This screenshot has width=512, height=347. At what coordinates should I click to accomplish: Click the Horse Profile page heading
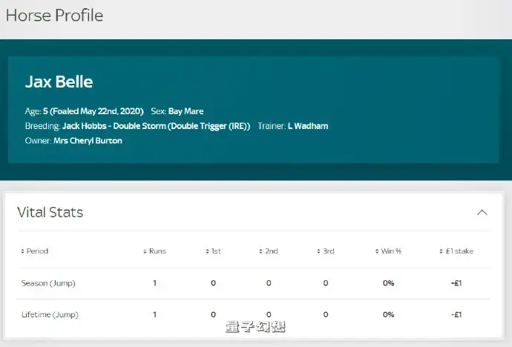coord(54,15)
